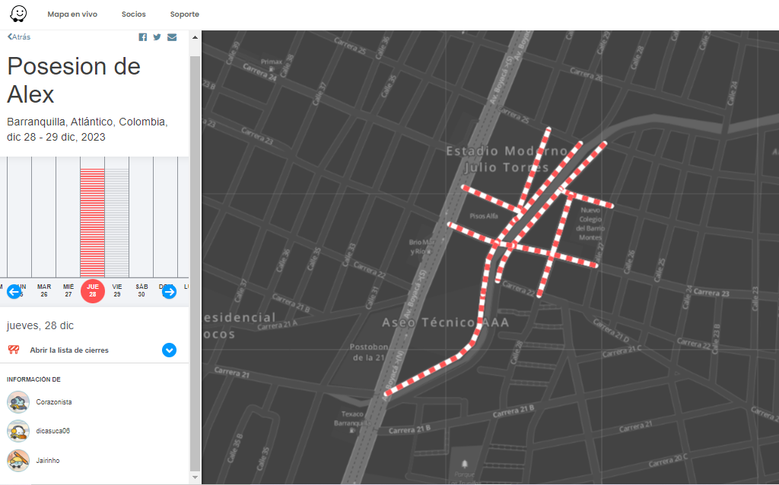The width and height of the screenshot is (779, 485).
Task: Click the Barranquilla location and date text
Action: (87, 129)
